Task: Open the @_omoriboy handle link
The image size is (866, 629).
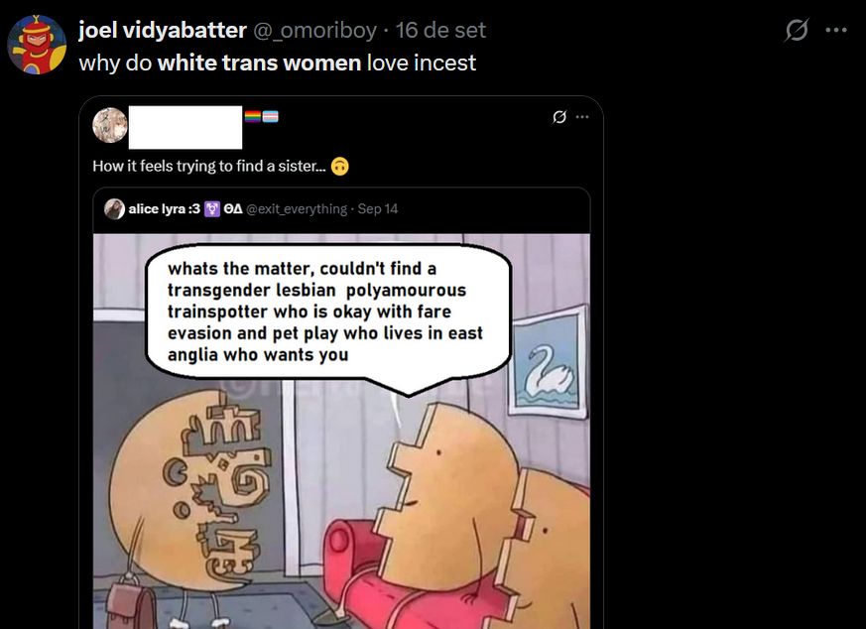Action: (315, 30)
